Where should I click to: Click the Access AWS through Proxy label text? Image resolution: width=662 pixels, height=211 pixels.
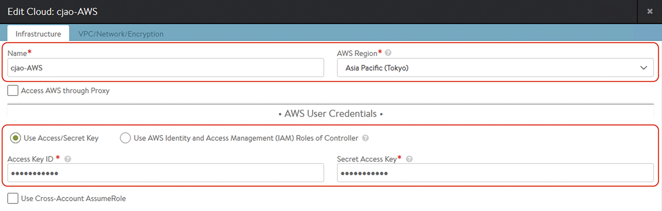[65, 91]
